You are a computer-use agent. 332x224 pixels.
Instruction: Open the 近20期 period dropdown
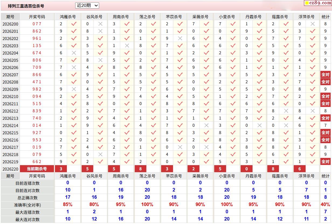pyautogui.click(x=87, y=5)
